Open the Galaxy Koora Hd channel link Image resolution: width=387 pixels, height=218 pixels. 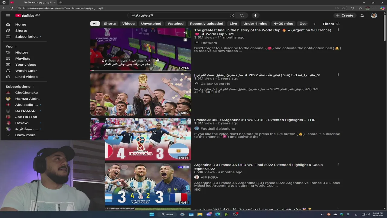point(215,84)
